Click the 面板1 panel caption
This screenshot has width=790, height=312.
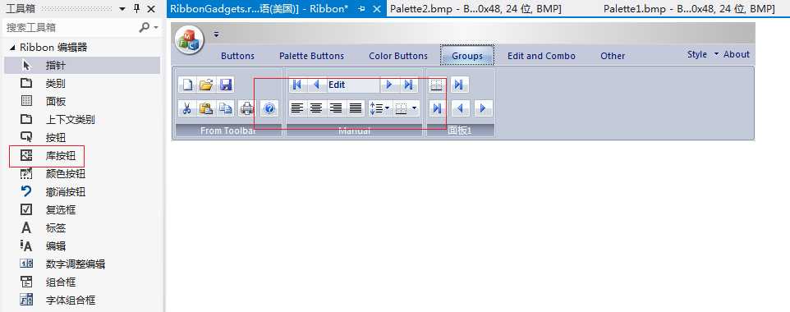click(x=460, y=131)
